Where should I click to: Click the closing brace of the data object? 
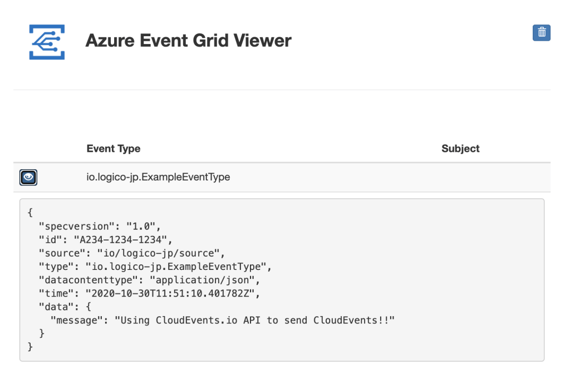[x=42, y=333]
